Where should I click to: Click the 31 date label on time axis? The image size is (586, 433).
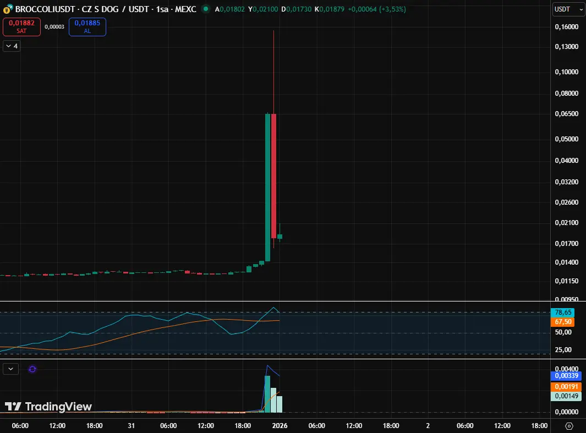(131, 425)
